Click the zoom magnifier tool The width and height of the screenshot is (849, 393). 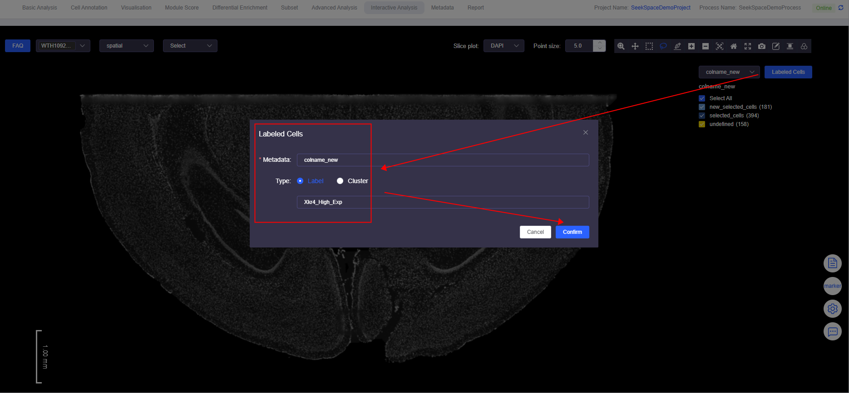point(621,46)
